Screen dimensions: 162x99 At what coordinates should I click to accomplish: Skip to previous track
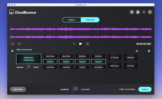pos(13,44)
